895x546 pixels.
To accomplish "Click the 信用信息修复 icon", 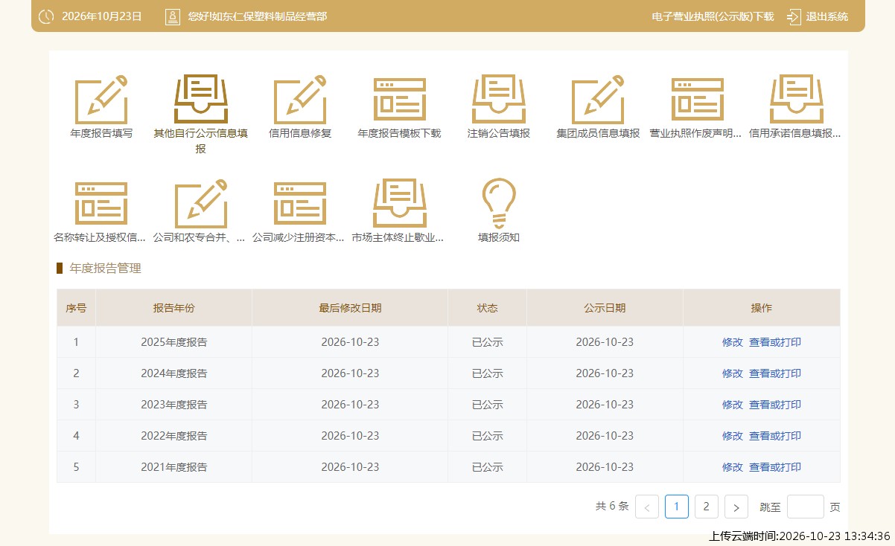I will pos(300,99).
